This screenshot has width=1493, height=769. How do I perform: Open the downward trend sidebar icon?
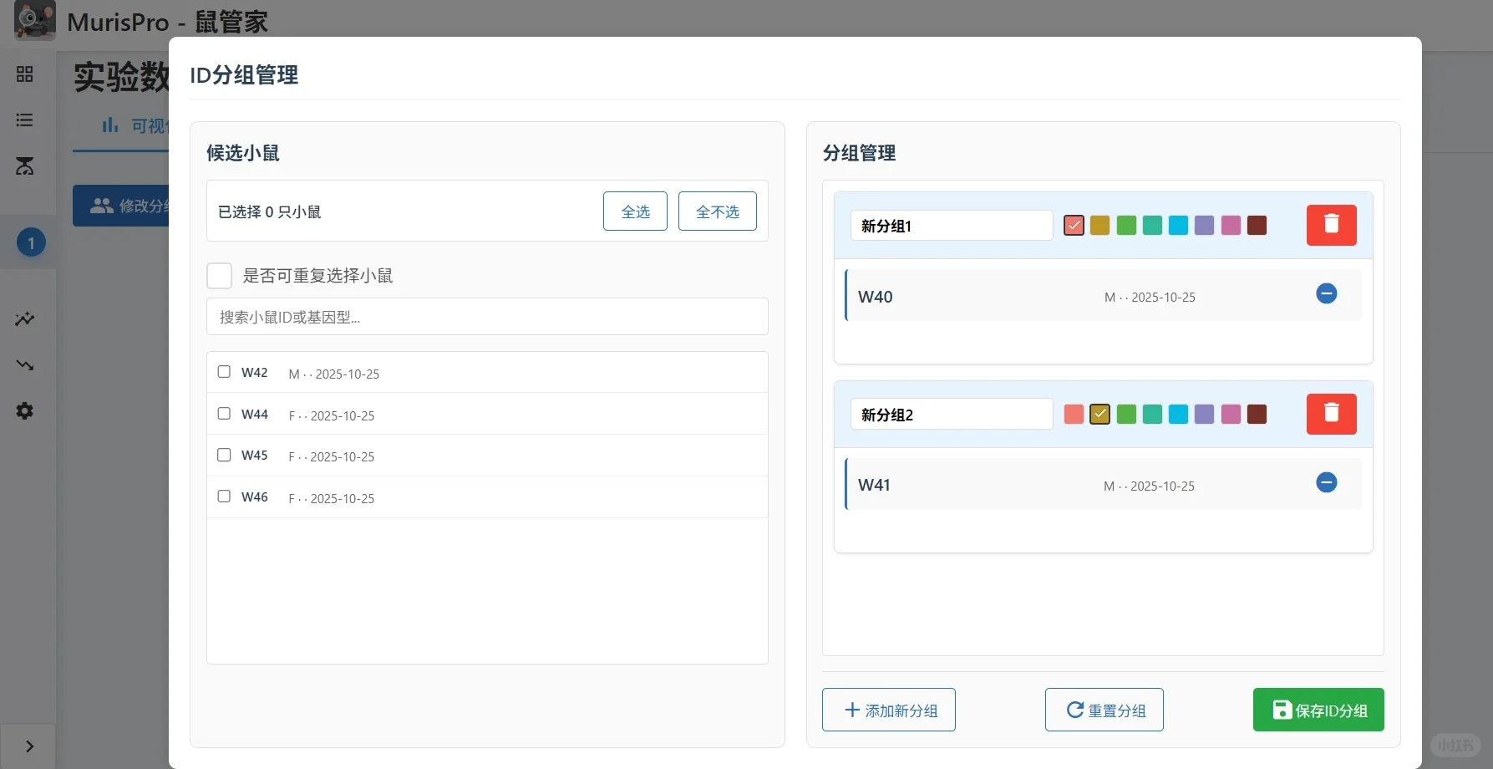coord(25,365)
